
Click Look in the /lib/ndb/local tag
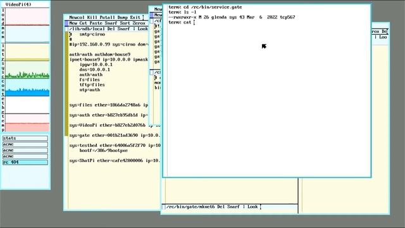click(143, 28)
